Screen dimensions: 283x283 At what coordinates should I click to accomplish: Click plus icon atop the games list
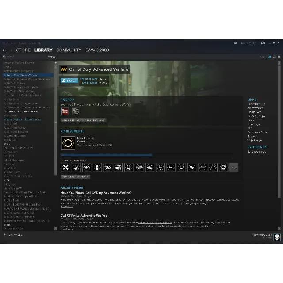click(56, 63)
